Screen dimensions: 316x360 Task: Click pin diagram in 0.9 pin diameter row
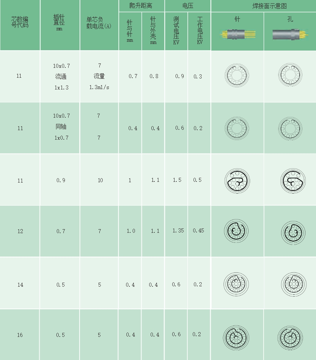(x=237, y=181)
